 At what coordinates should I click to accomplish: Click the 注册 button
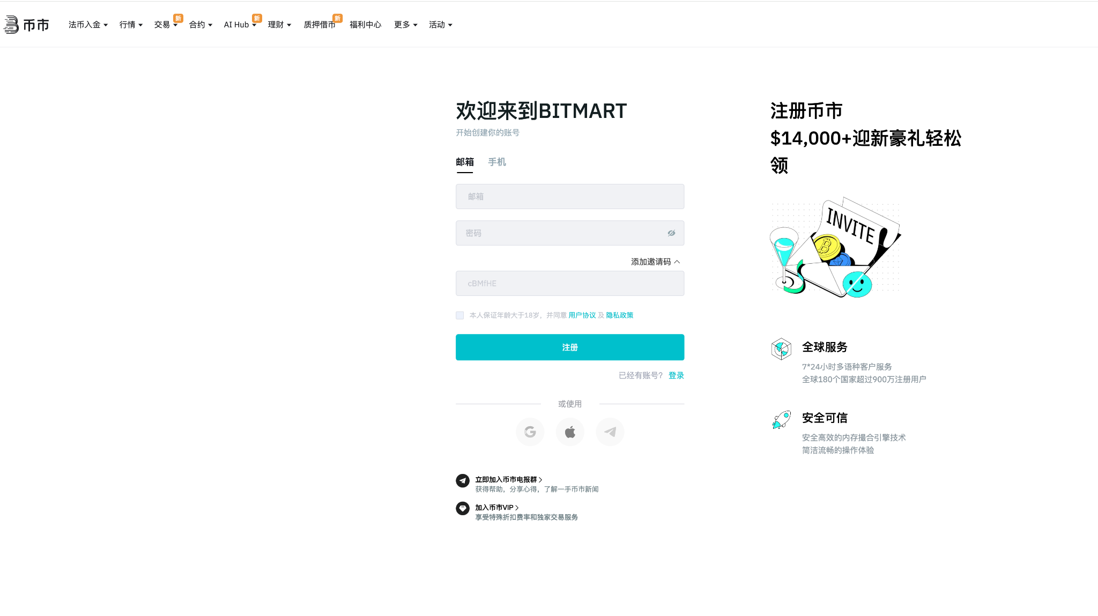(569, 347)
